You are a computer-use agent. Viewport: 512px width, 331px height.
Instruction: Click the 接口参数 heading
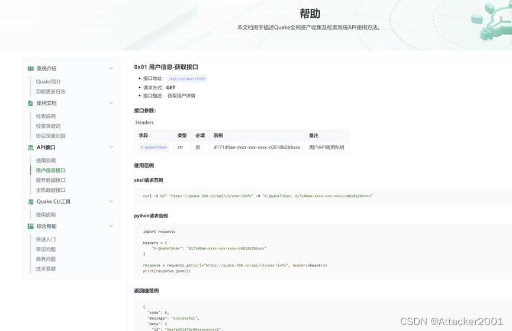pyautogui.click(x=145, y=111)
